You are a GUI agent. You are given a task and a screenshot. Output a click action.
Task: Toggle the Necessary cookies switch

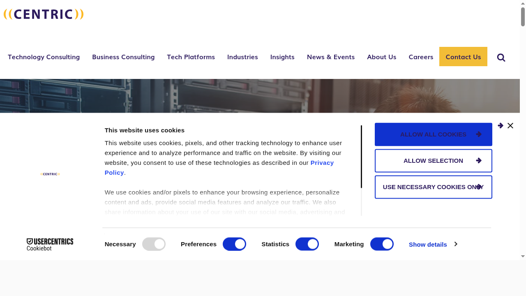[154, 244]
